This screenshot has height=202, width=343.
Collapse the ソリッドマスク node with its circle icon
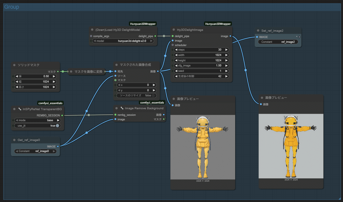(14, 65)
